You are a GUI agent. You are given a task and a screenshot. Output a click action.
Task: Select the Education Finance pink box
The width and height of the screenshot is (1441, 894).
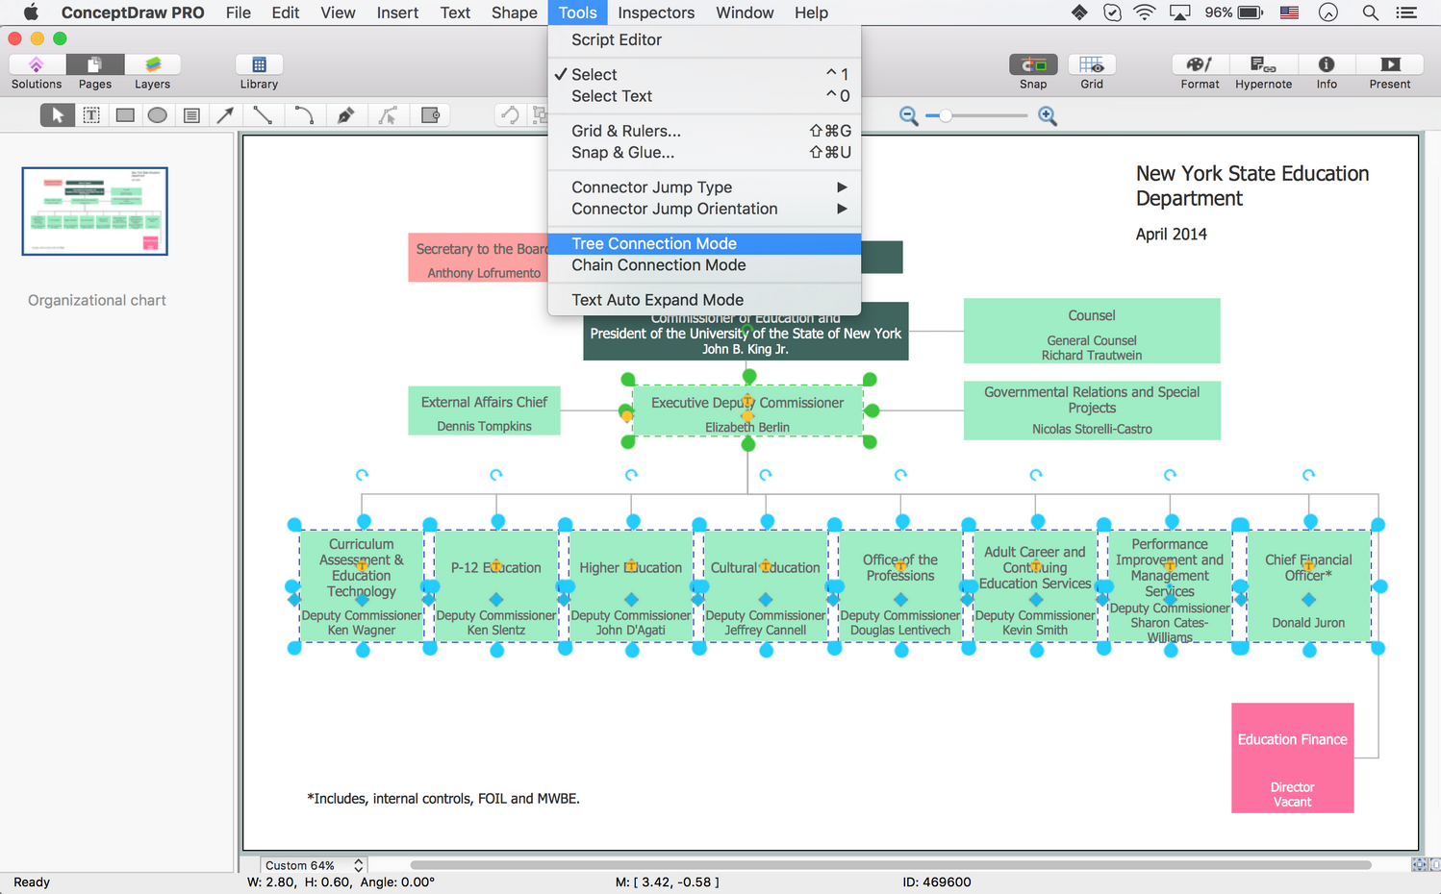pos(1292,757)
